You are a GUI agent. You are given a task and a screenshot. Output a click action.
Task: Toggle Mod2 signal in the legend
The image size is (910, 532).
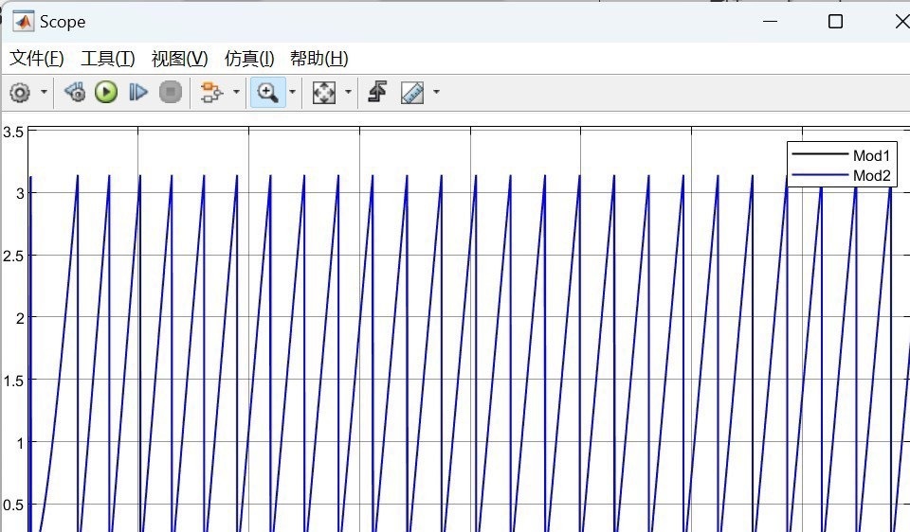tap(842, 175)
